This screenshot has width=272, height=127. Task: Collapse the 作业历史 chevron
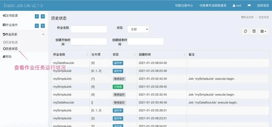pyautogui.click(x=43, y=34)
